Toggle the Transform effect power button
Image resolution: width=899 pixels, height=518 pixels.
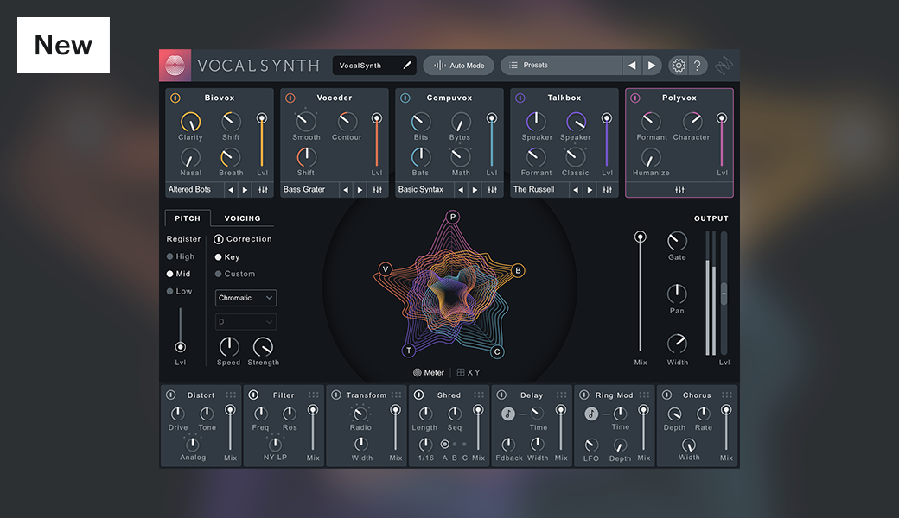(x=336, y=395)
